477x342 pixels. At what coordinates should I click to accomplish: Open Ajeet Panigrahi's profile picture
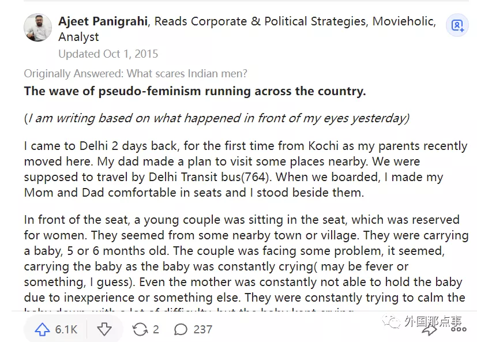point(37,27)
